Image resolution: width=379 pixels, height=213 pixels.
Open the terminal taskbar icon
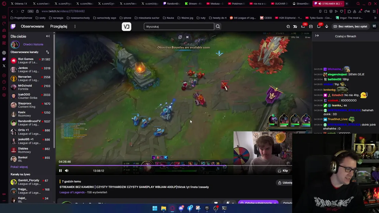pyautogui.click(x=224, y=208)
